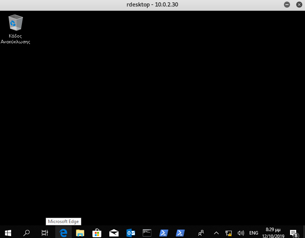The image size is (305, 238).
Task: Click the taskbar search magnifier icon
Action: pyautogui.click(x=26, y=233)
